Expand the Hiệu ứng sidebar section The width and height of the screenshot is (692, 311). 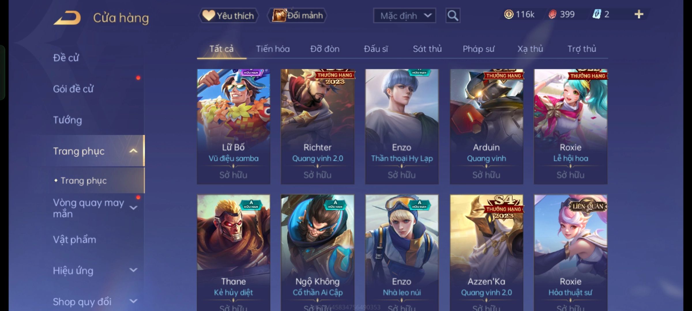[133, 270]
